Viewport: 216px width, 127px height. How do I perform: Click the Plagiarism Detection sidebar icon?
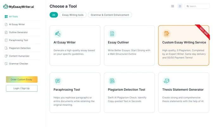tap(6, 48)
